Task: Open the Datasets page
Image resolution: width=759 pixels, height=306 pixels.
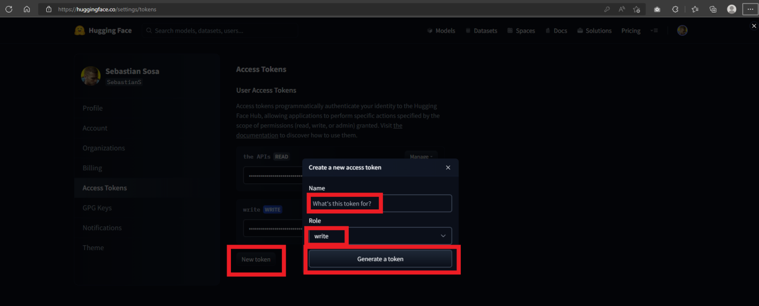Action: pyautogui.click(x=481, y=31)
